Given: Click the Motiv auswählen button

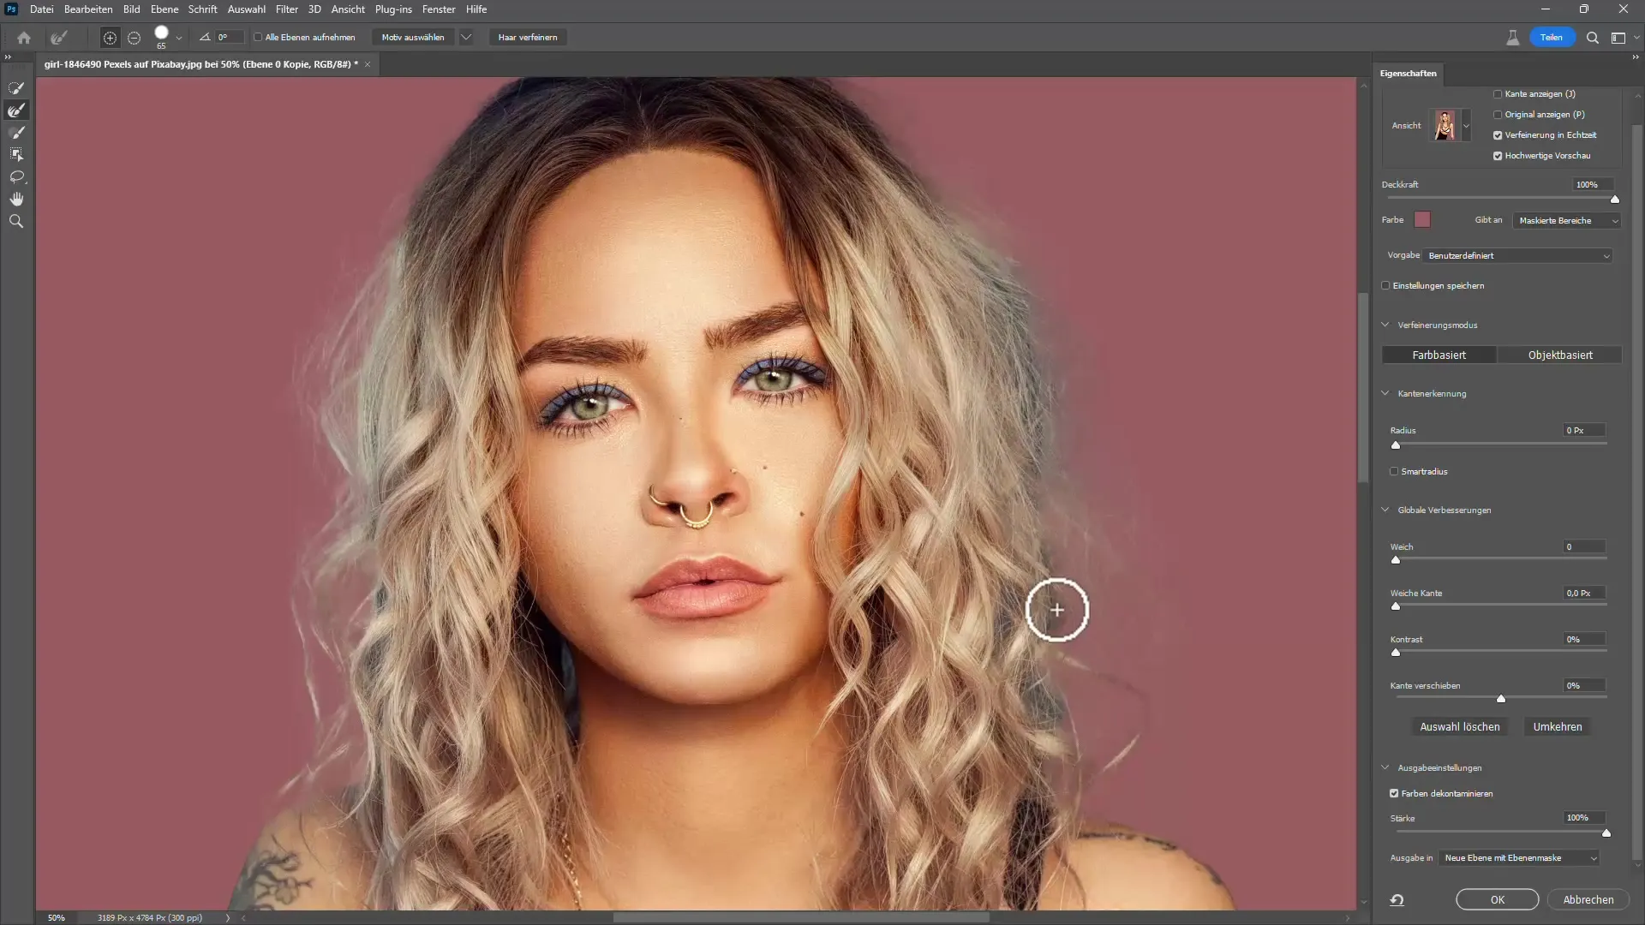Looking at the screenshot, I should coord(413,38).
